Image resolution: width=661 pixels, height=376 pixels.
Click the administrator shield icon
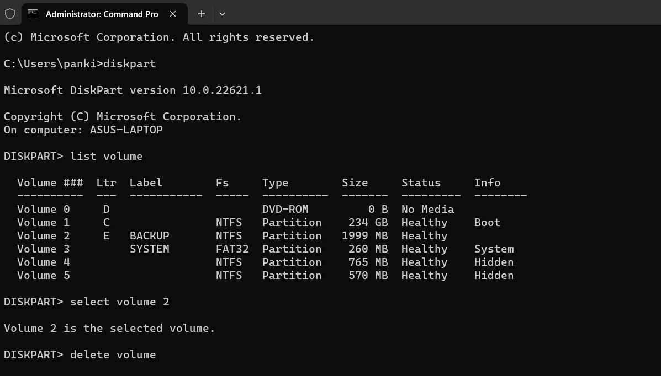(10, 14)
